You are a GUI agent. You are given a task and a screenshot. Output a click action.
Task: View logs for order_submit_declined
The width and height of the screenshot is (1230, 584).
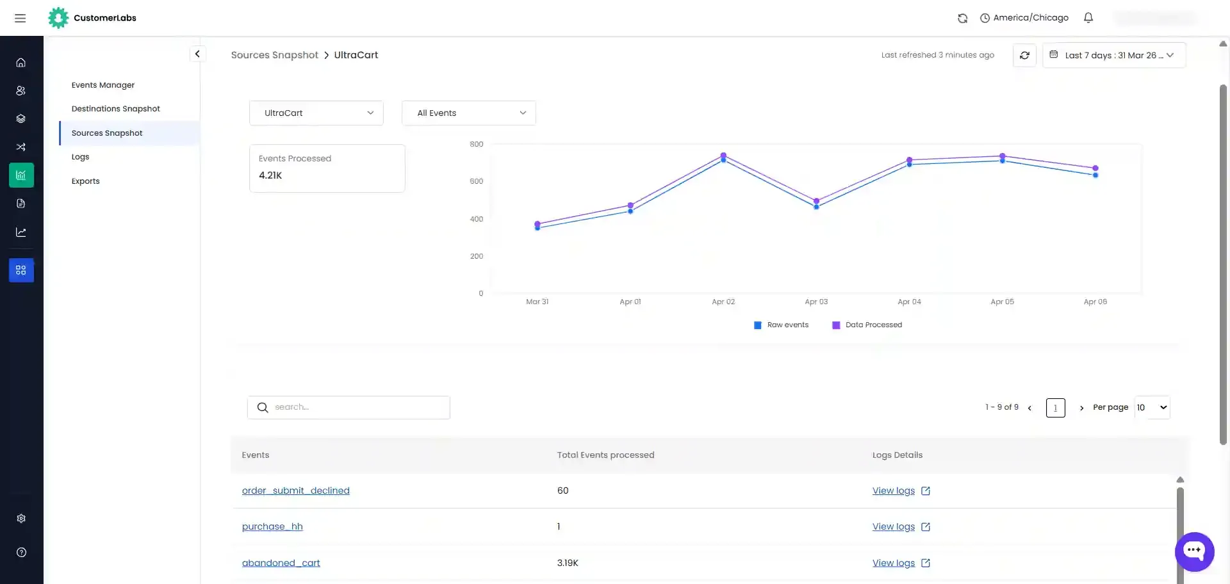(894, 491)
